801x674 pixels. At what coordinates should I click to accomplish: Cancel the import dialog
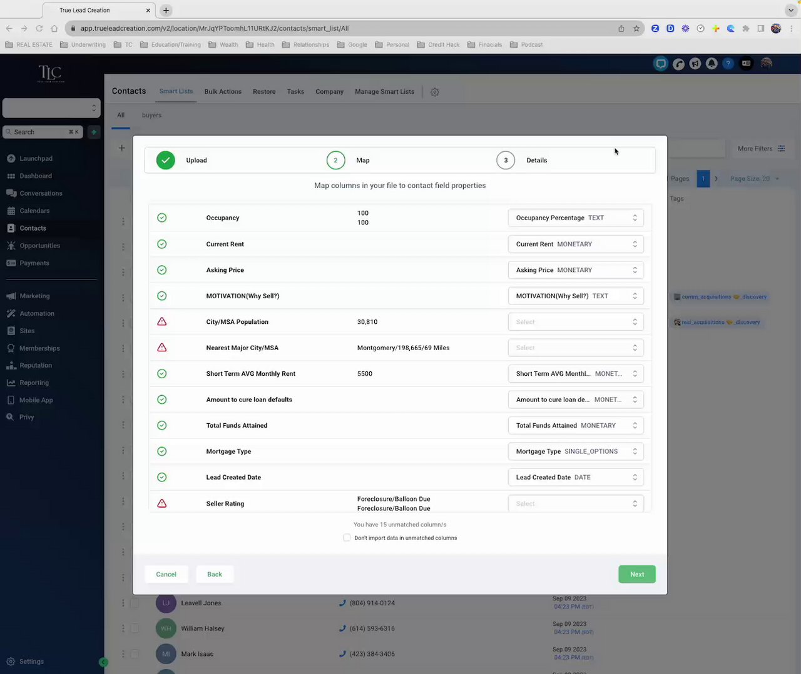(x=166, y=575)
